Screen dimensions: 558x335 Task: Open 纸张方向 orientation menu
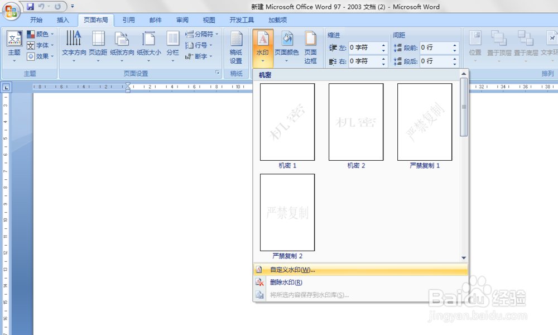point(122,47)
